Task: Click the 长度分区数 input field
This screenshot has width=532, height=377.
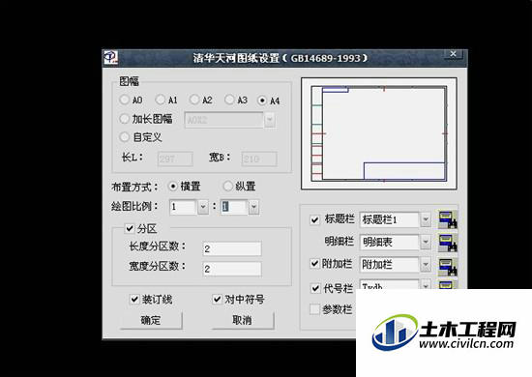Action: tap(232, 248)
